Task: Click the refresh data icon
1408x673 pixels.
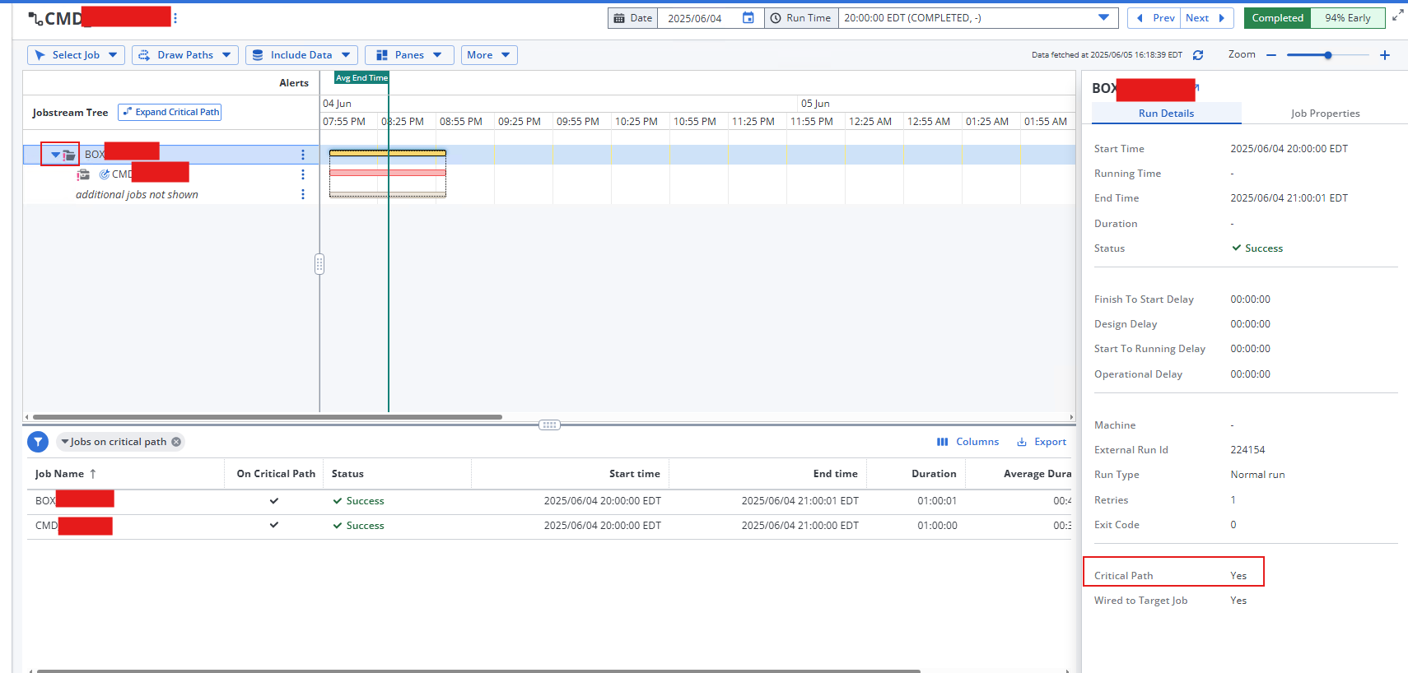Action: [x=1198, y=55]
